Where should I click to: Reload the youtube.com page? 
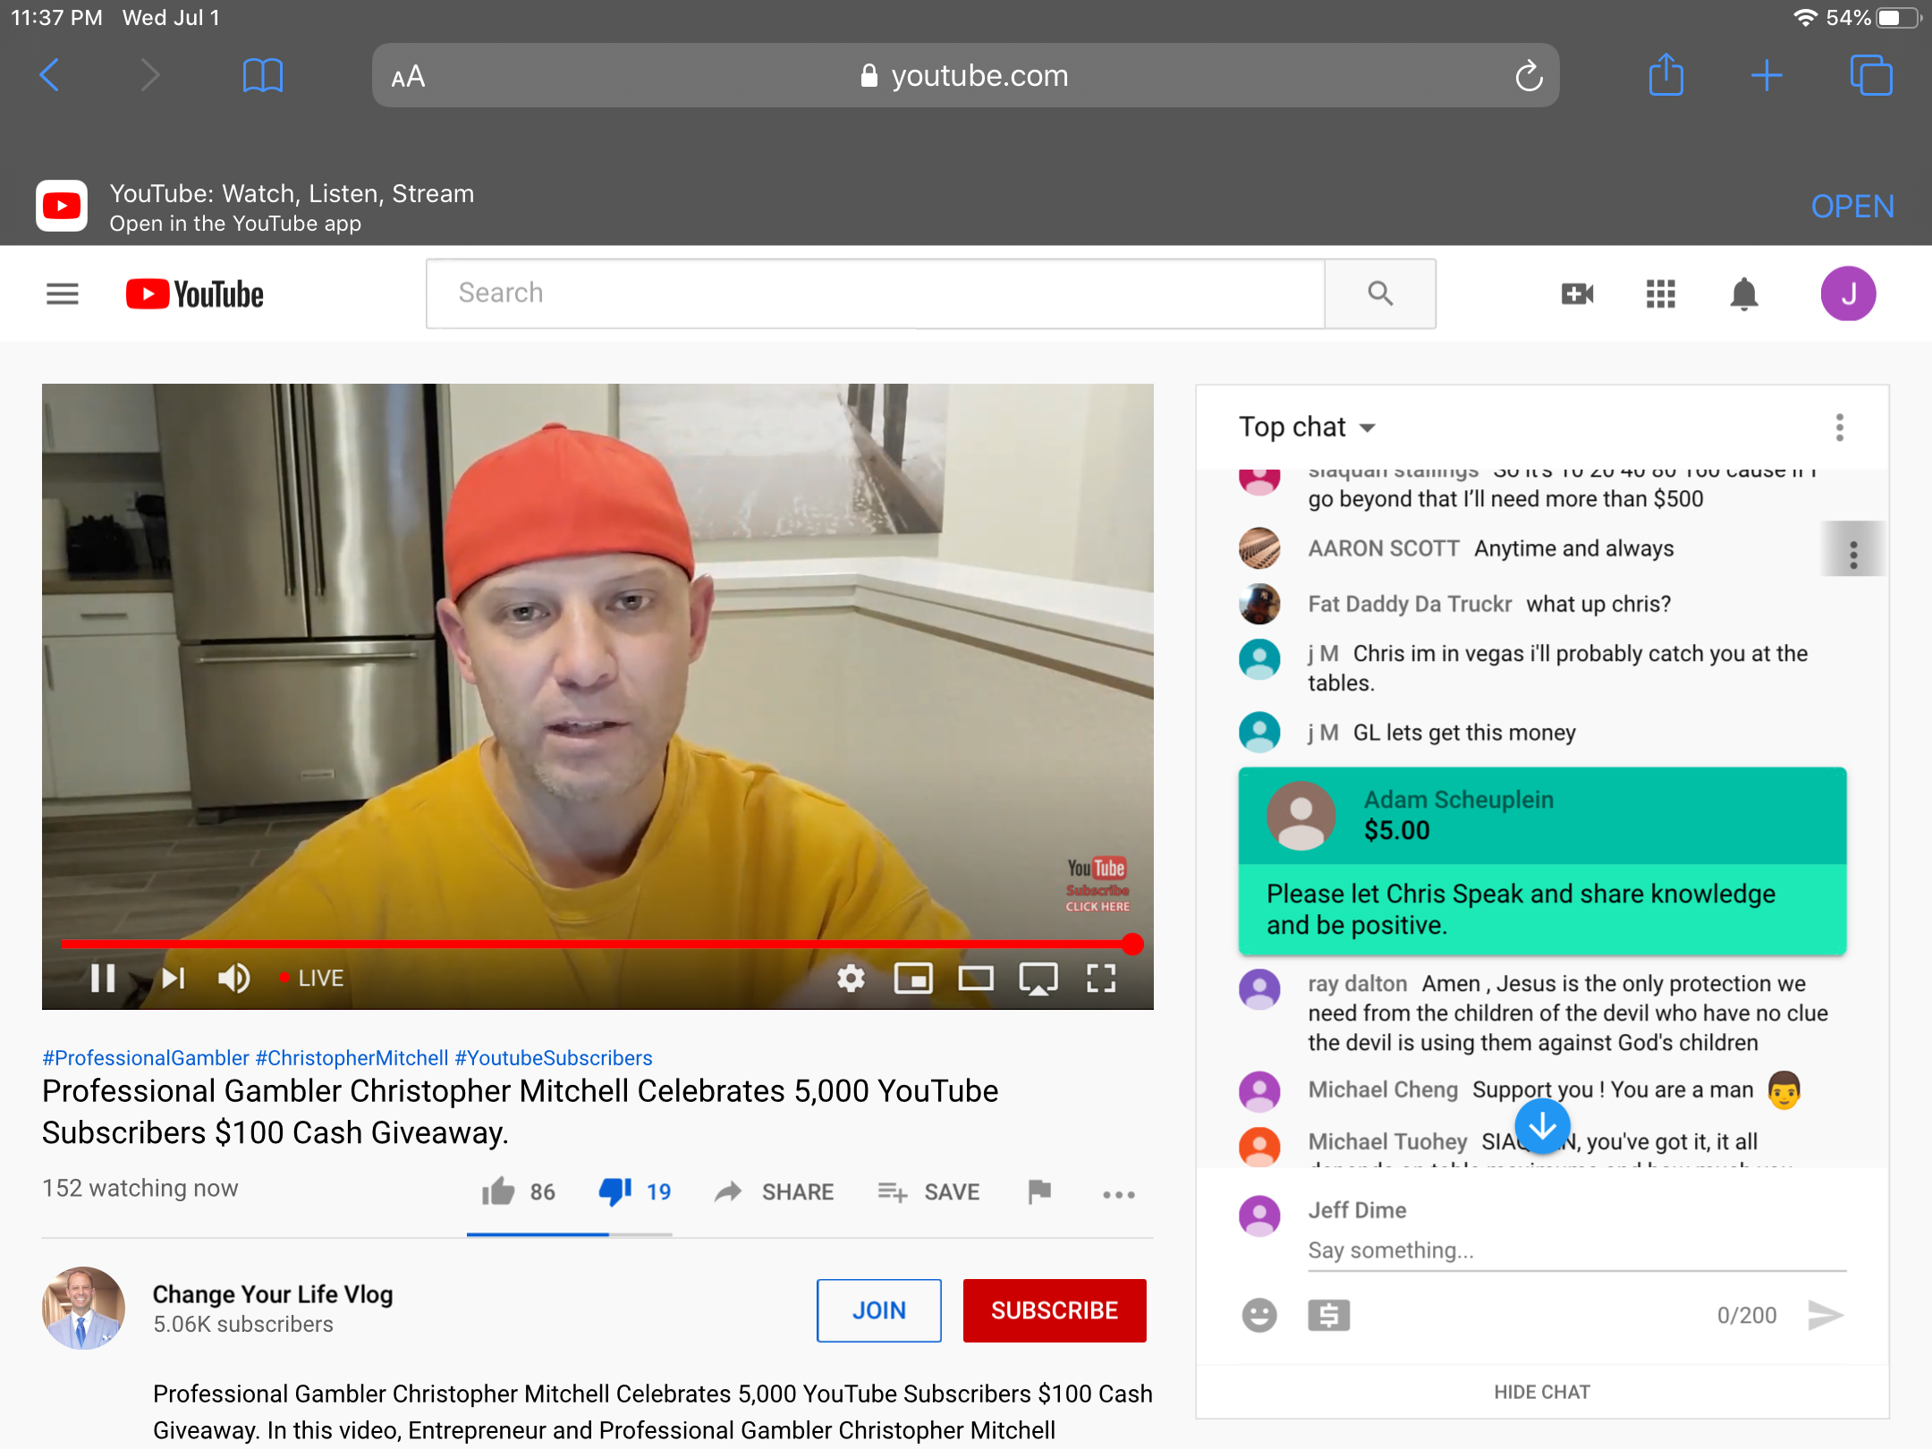[1529, 76]
